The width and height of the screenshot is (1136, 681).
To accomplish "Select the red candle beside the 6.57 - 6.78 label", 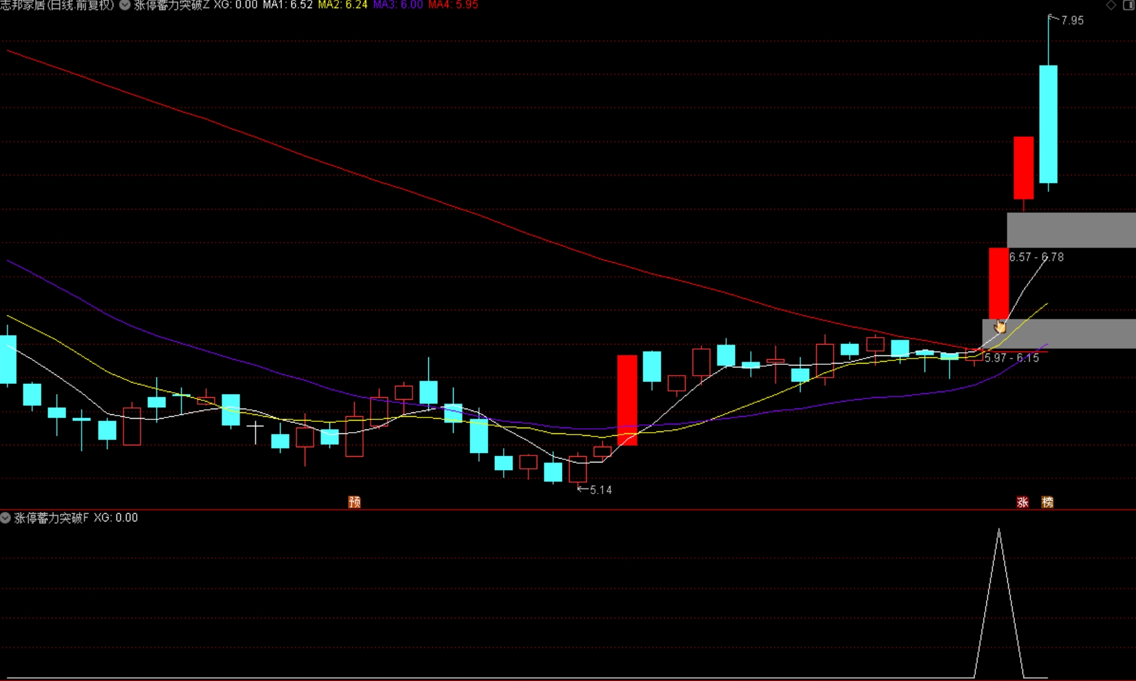I will pyautogui.click(x=999, y=283).
